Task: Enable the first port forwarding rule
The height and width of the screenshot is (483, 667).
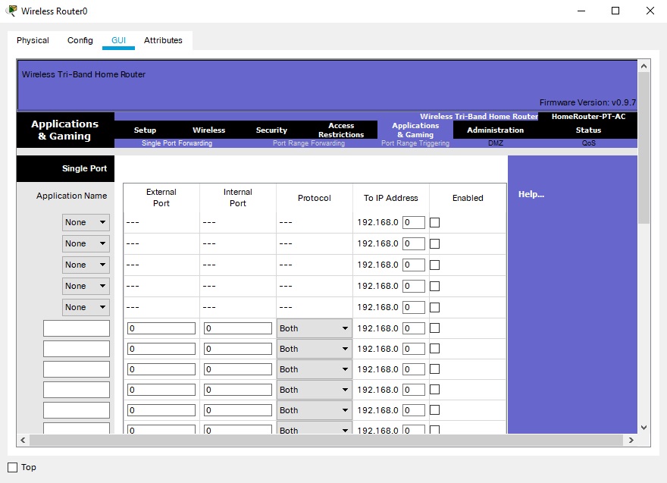Action: click(x=435, y=222)
